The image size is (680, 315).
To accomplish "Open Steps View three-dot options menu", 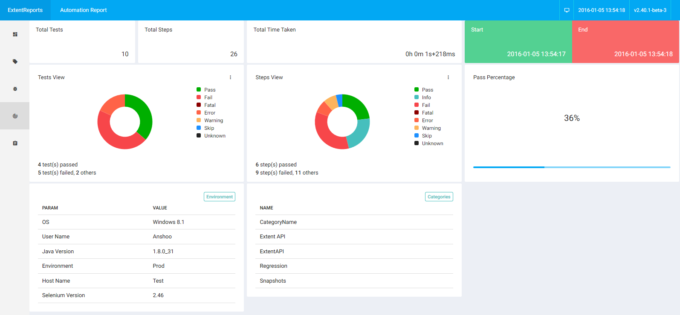I will 448,77.
